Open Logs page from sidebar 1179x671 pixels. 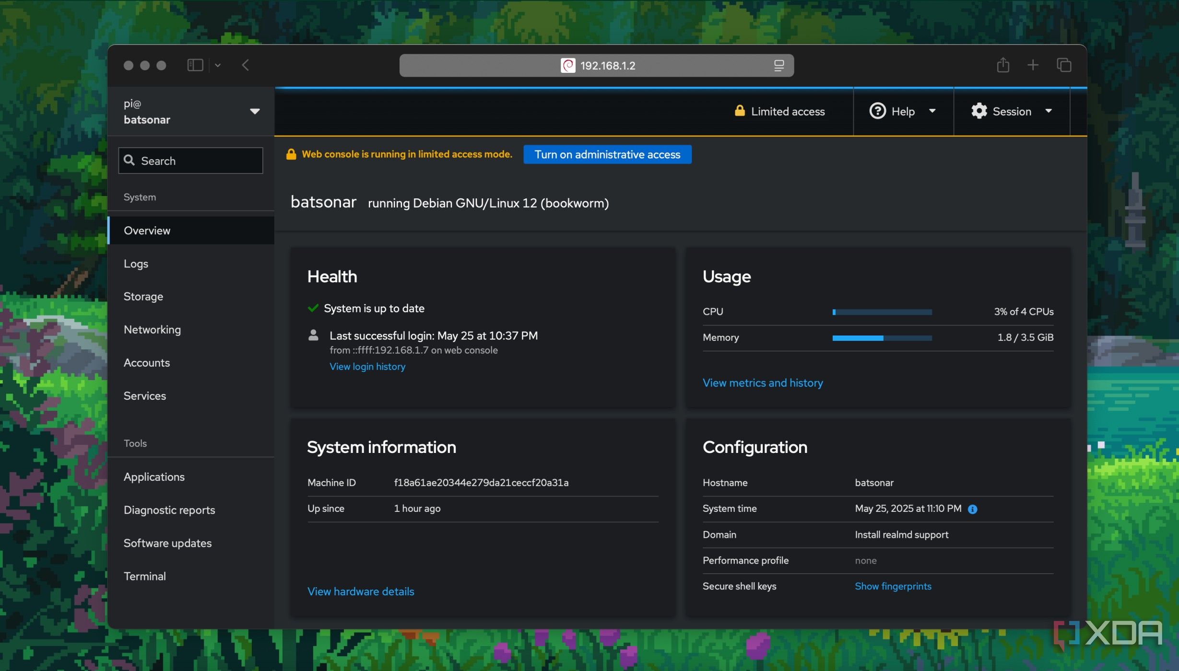pos(191,264)
